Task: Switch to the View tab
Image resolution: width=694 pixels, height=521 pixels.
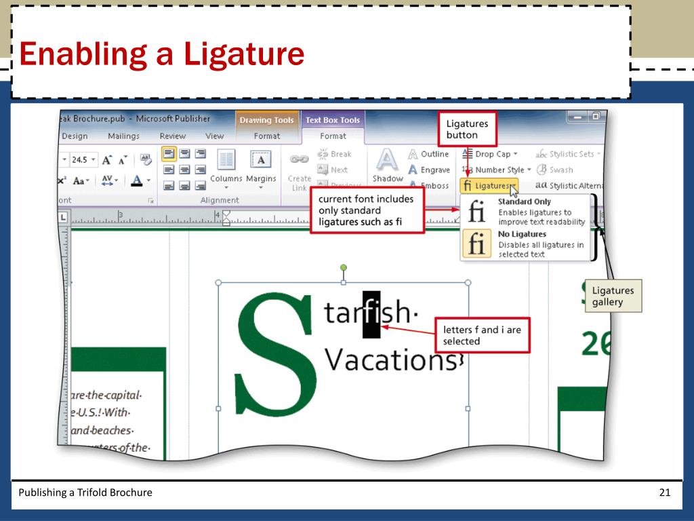Action: 214,136
